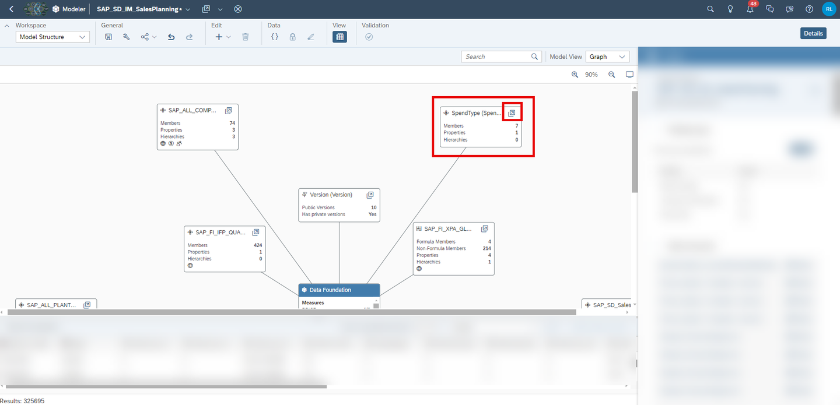Zoom in on the graph
Viewport: 840px width, 405px height.
pyautogui.click(x=575, y=75)
